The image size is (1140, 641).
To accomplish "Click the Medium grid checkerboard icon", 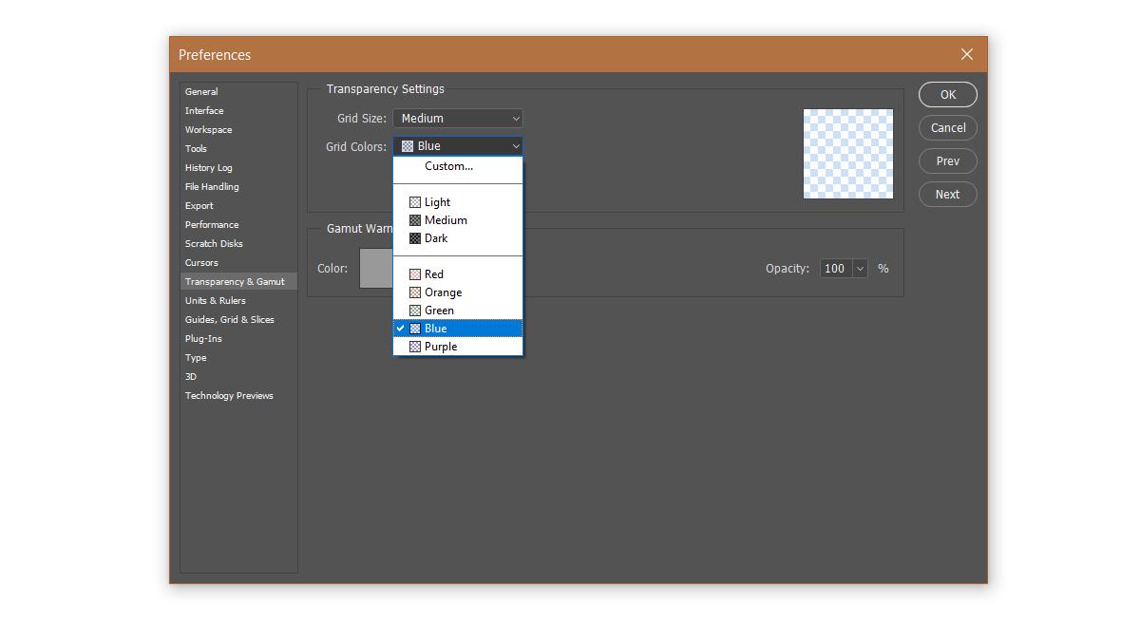I will 415,220.
